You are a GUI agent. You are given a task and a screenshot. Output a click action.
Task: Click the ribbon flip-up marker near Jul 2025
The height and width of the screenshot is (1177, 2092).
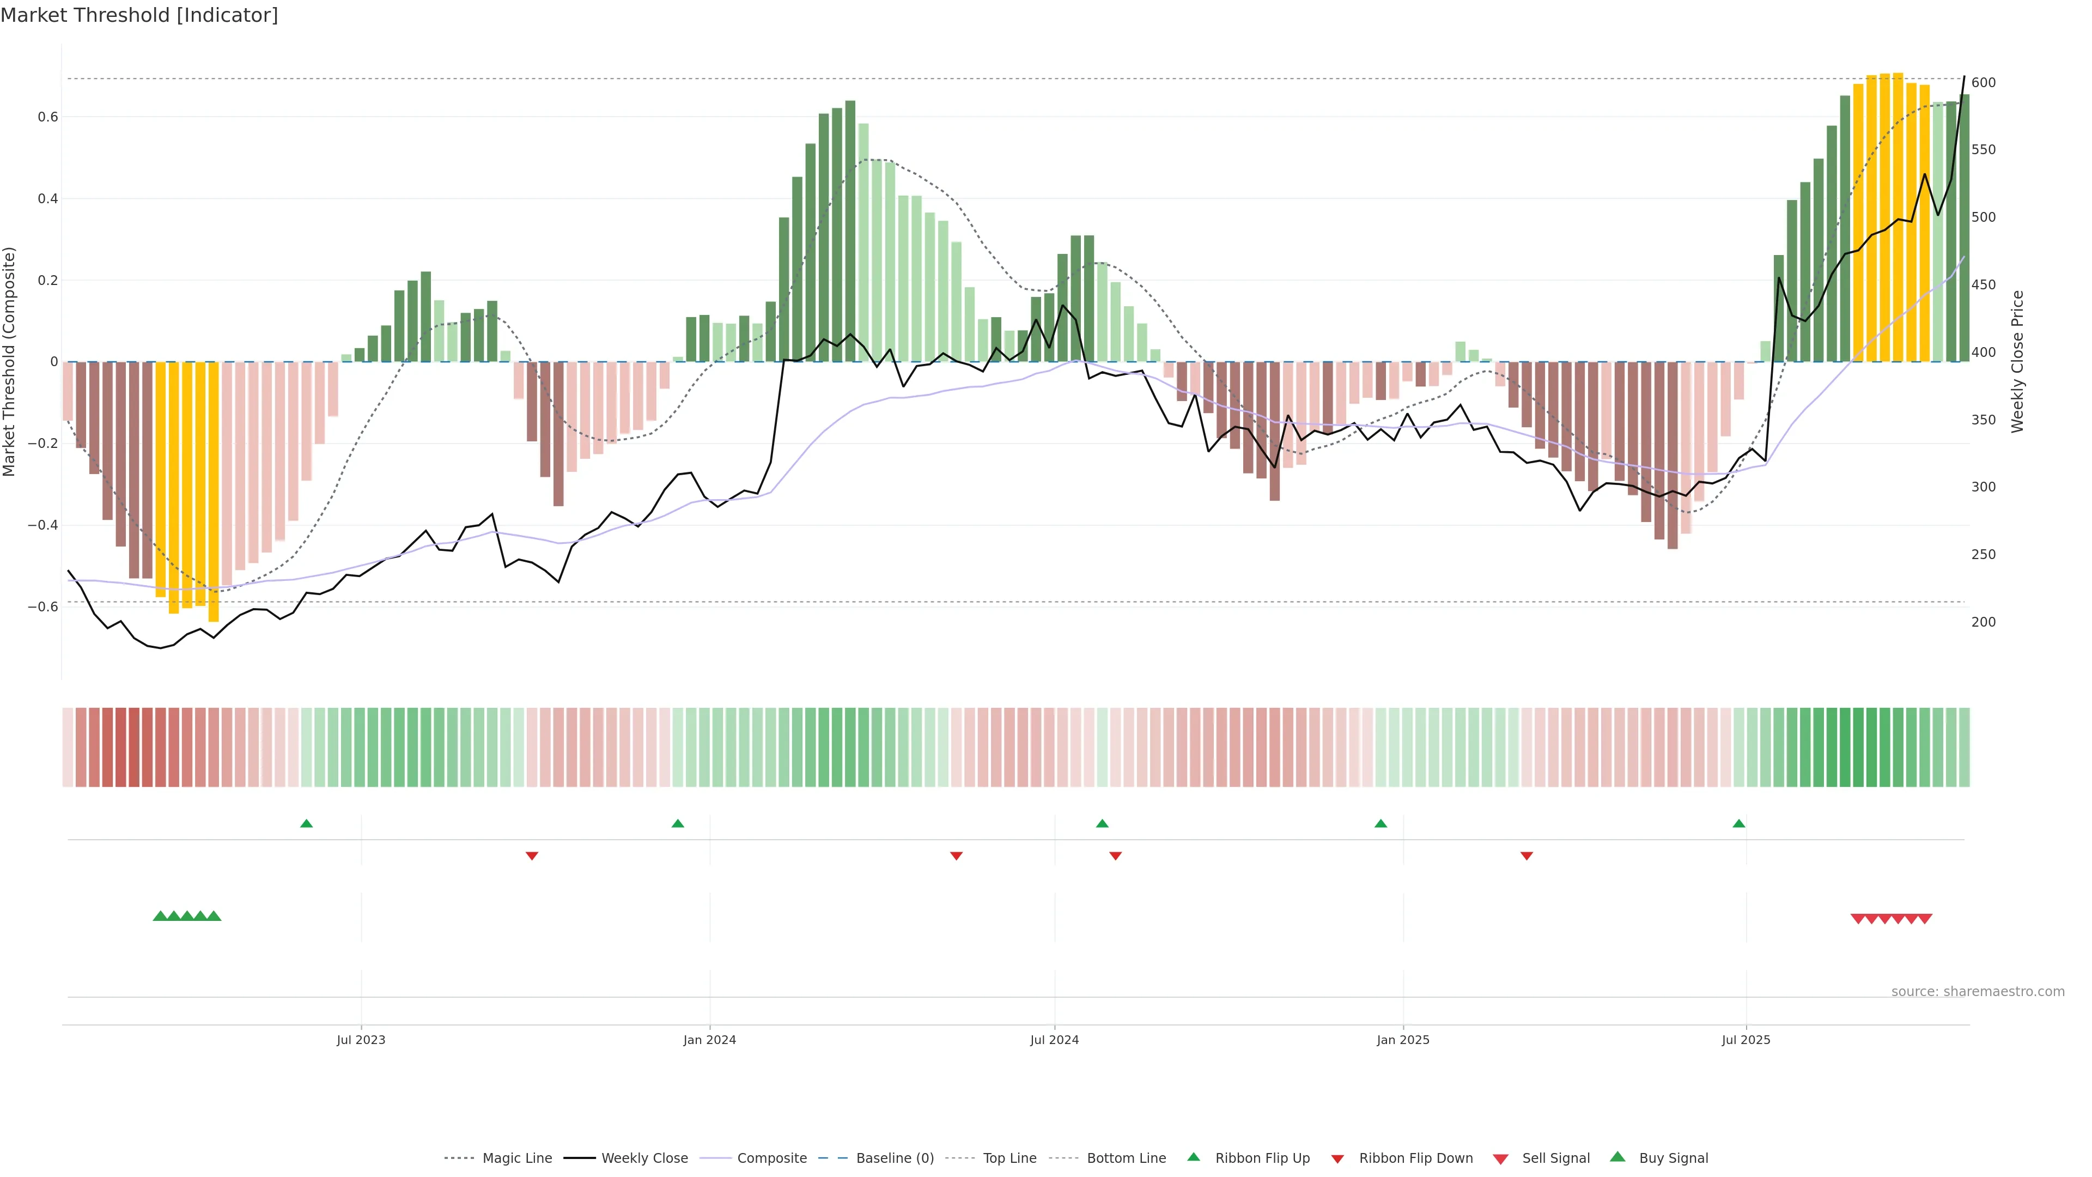(1739, 824)
